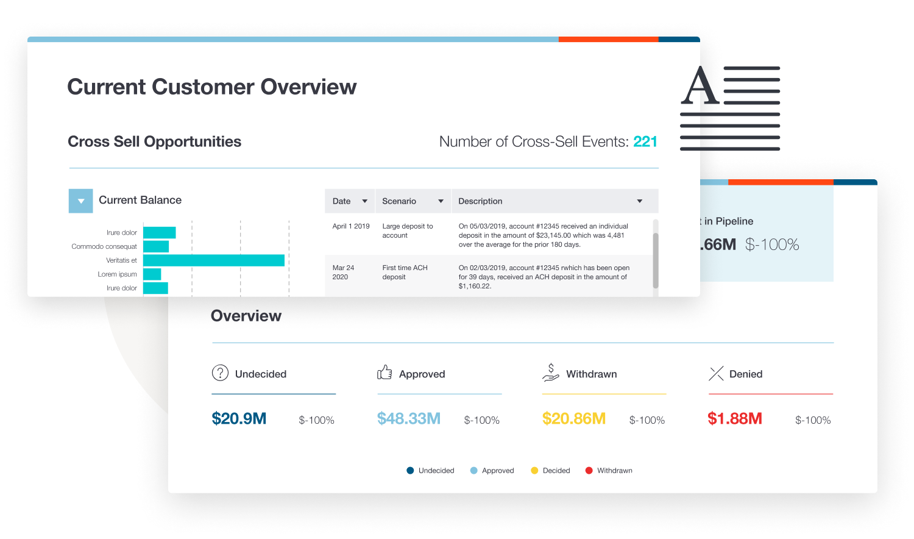This screenshot has height=539, width=914.
Task: Select the First time ACH deposit row
Action: click(x=487, y=276)
